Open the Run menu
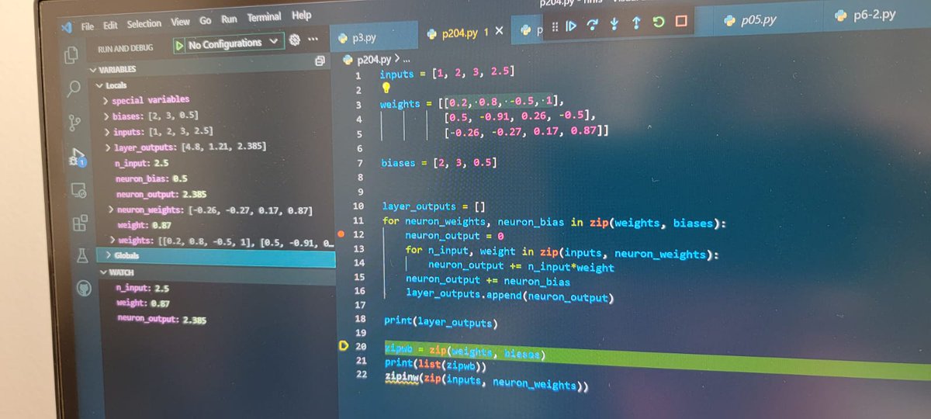Viewport: 931px width, 419px height. pos(229,19)
